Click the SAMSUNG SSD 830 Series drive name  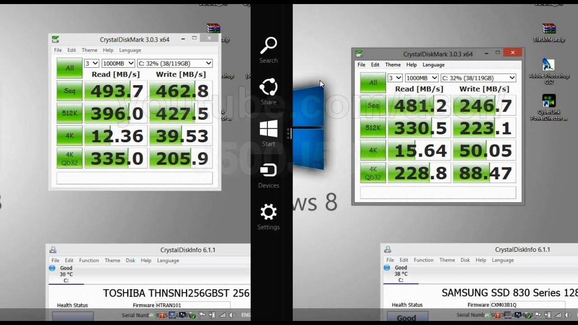[509, 292]
